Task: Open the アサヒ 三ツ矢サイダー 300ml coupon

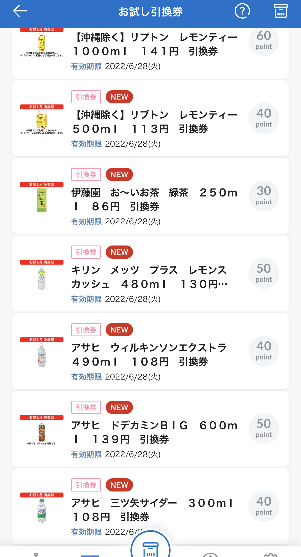Action: point(152,510)
